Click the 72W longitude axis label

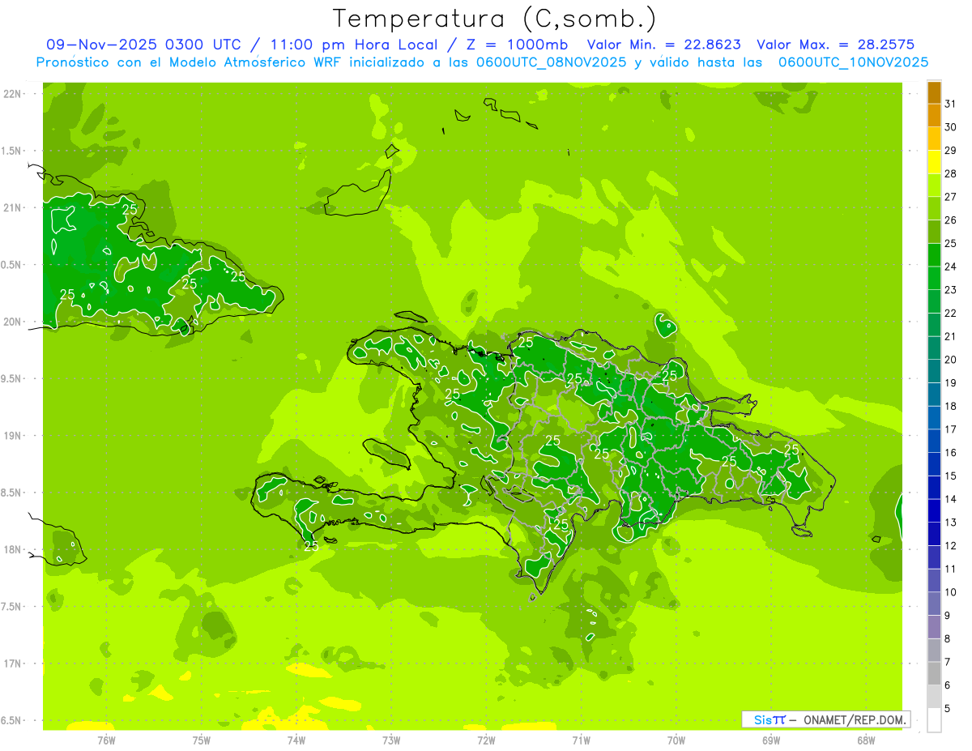click(x=486, y=740)
